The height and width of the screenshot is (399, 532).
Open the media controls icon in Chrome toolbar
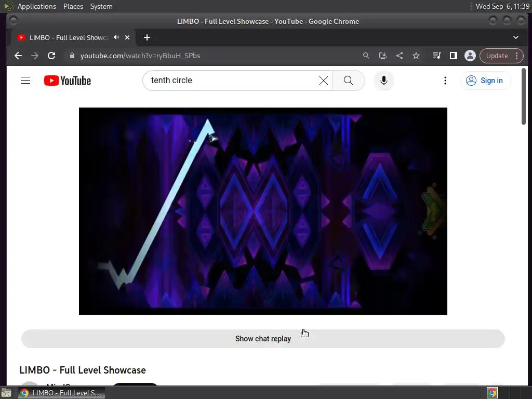click(436, 56)
